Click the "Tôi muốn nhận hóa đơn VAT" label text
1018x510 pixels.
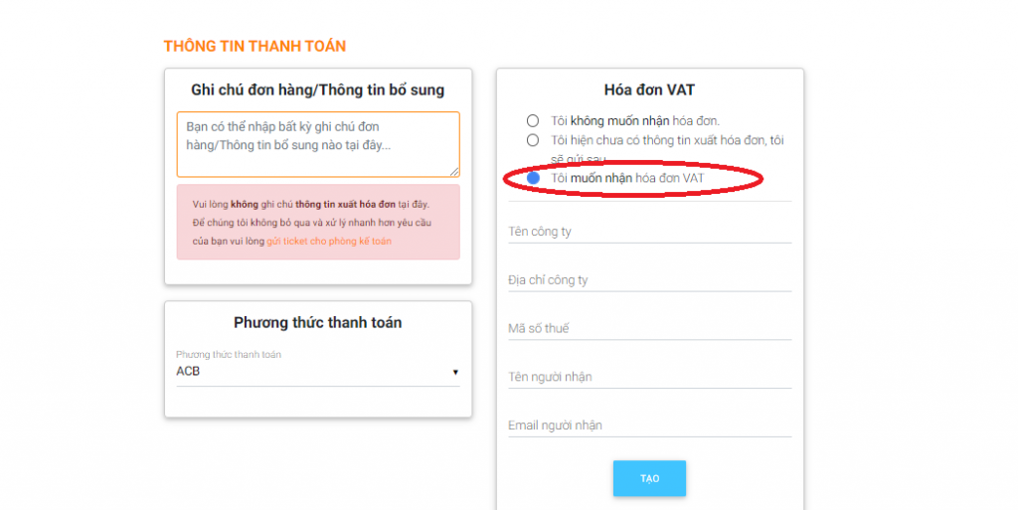(627, 178)
